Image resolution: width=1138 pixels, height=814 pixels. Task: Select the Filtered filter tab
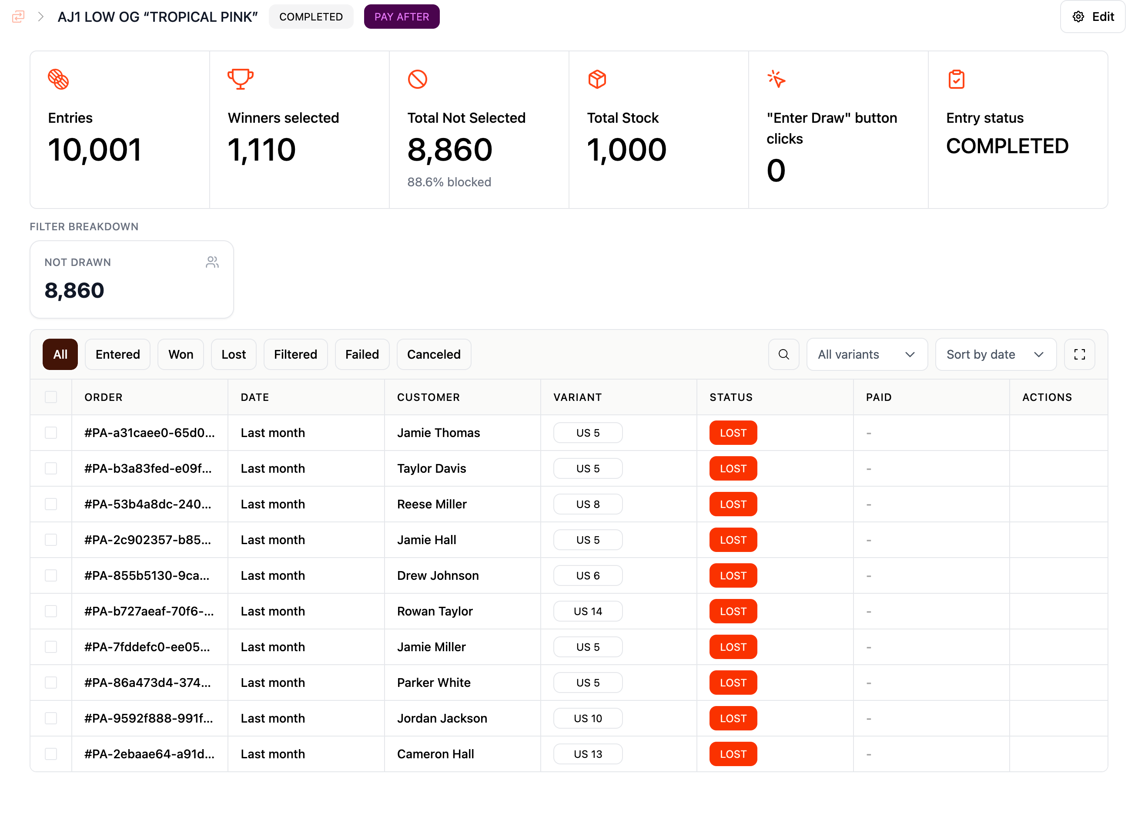[x=295, y=354]
